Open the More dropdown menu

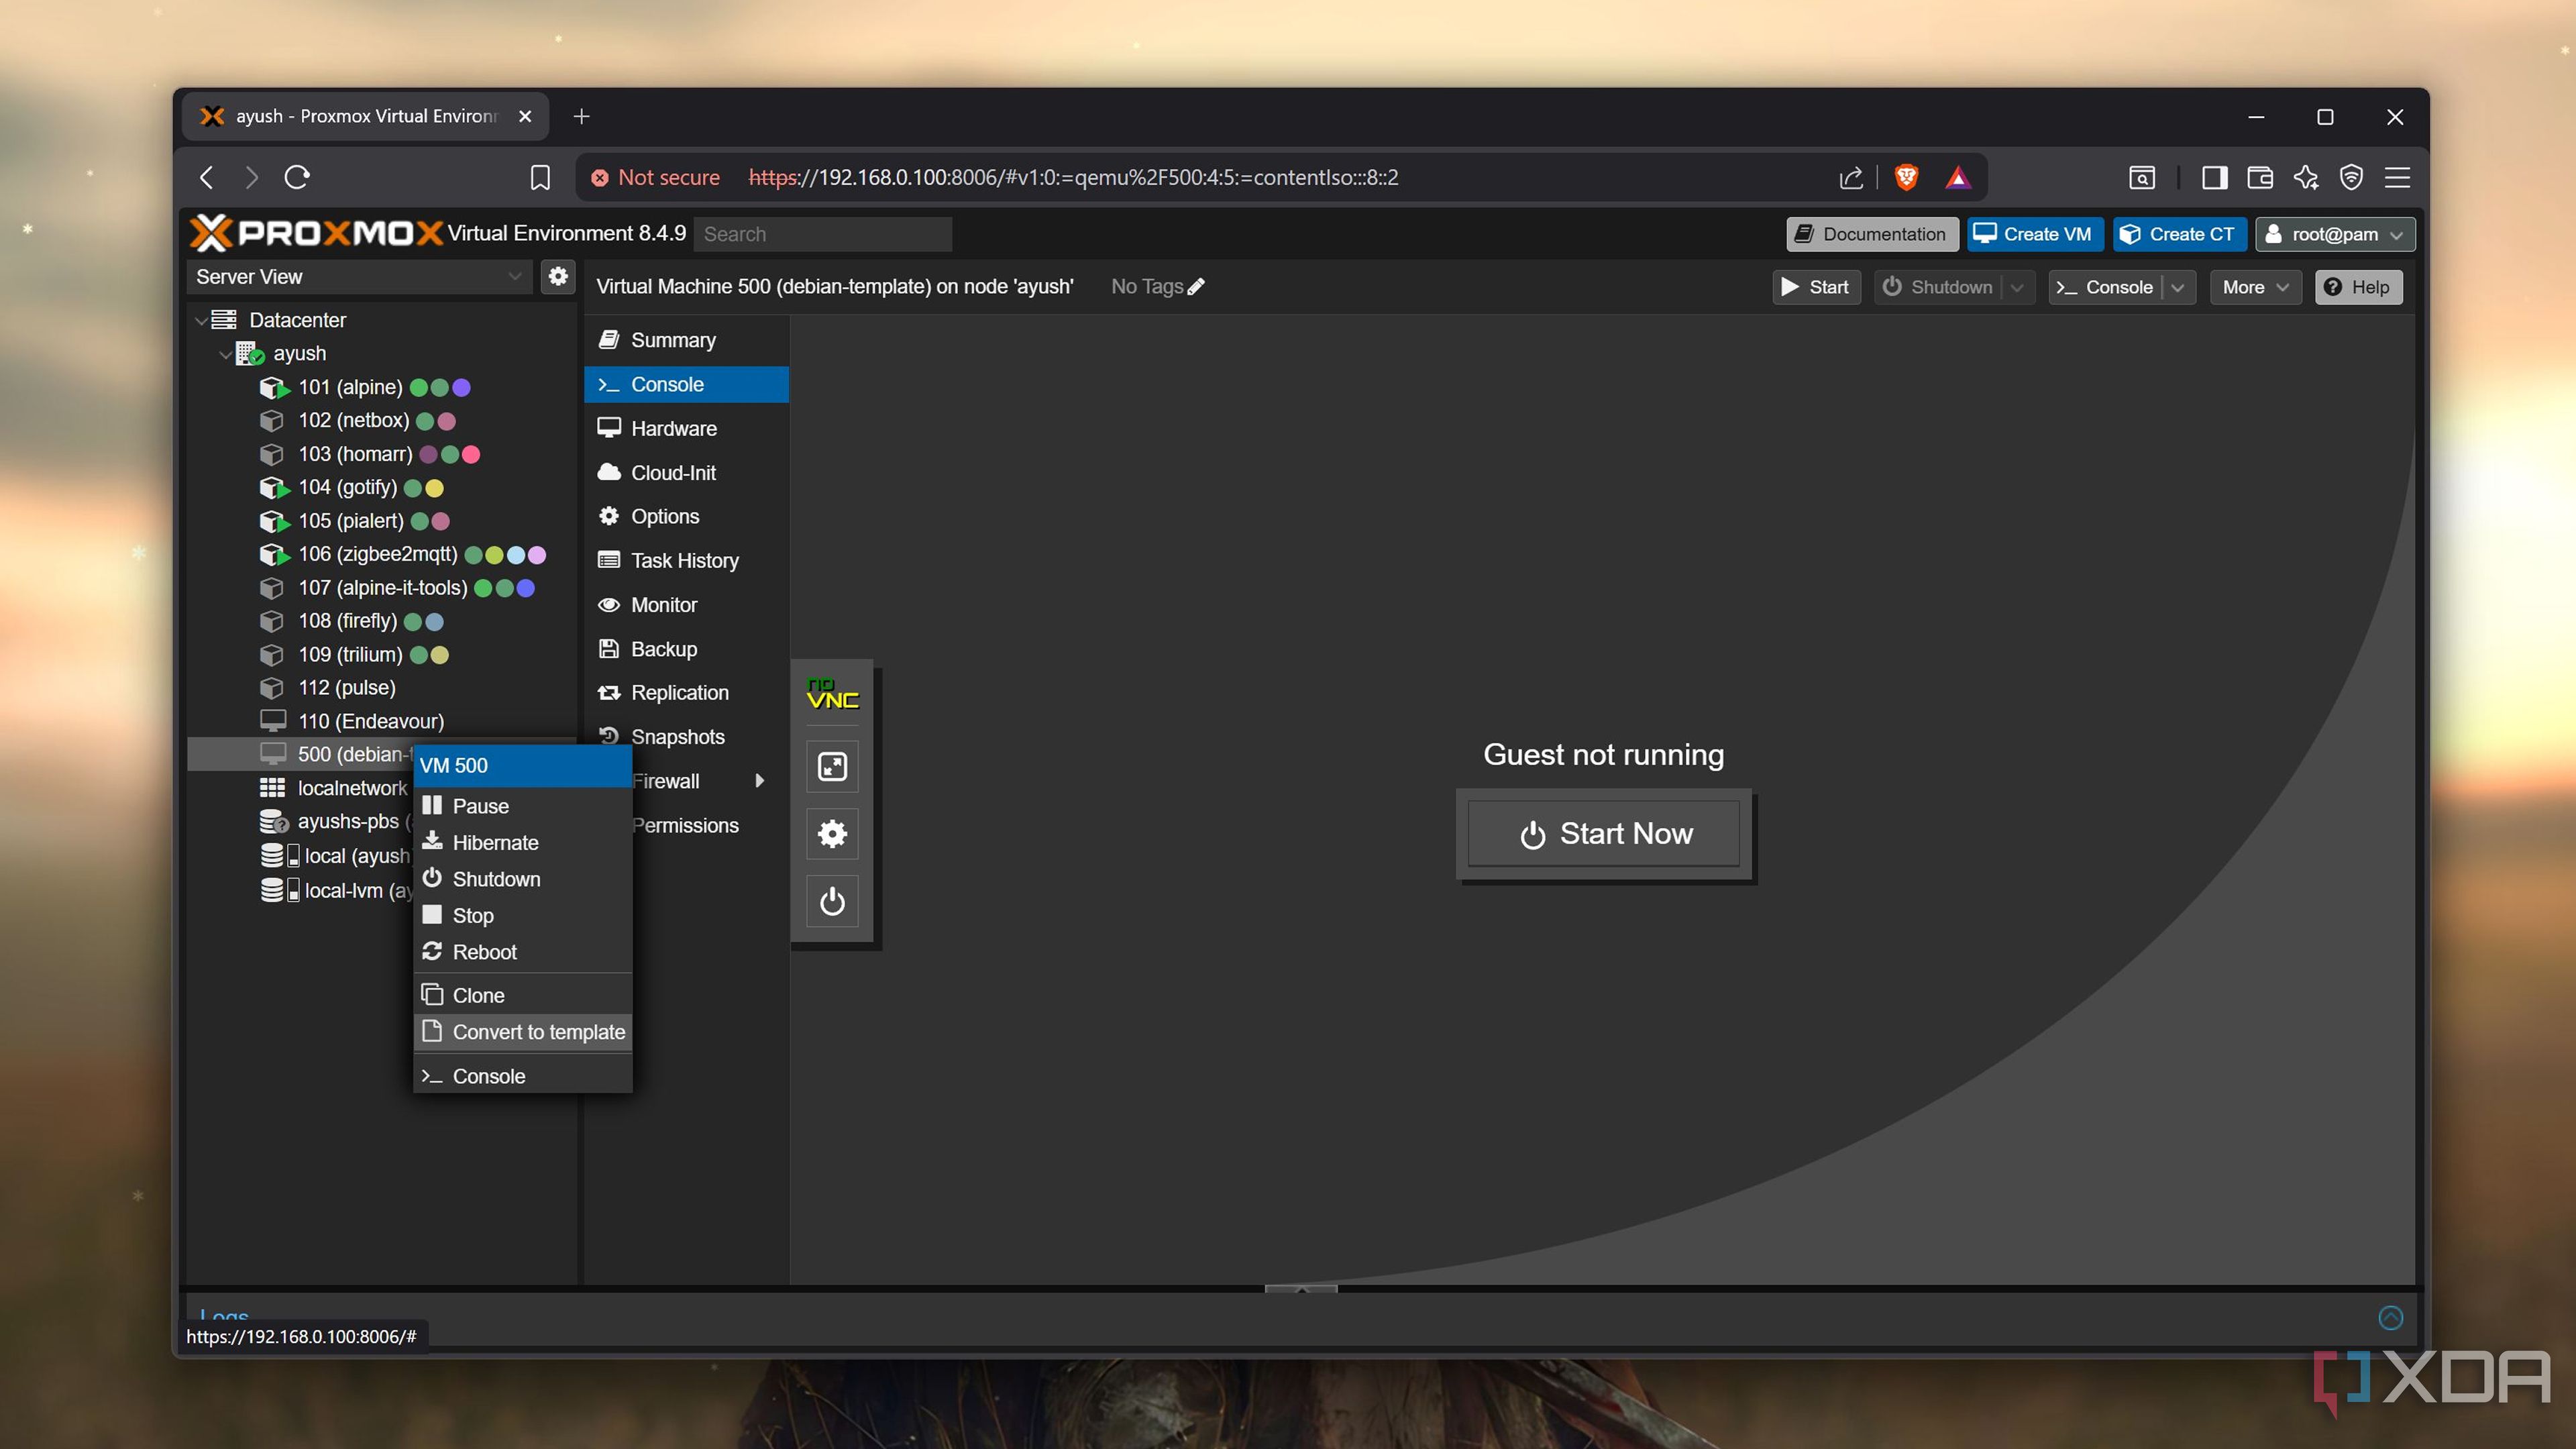(x=2255, y=287)
